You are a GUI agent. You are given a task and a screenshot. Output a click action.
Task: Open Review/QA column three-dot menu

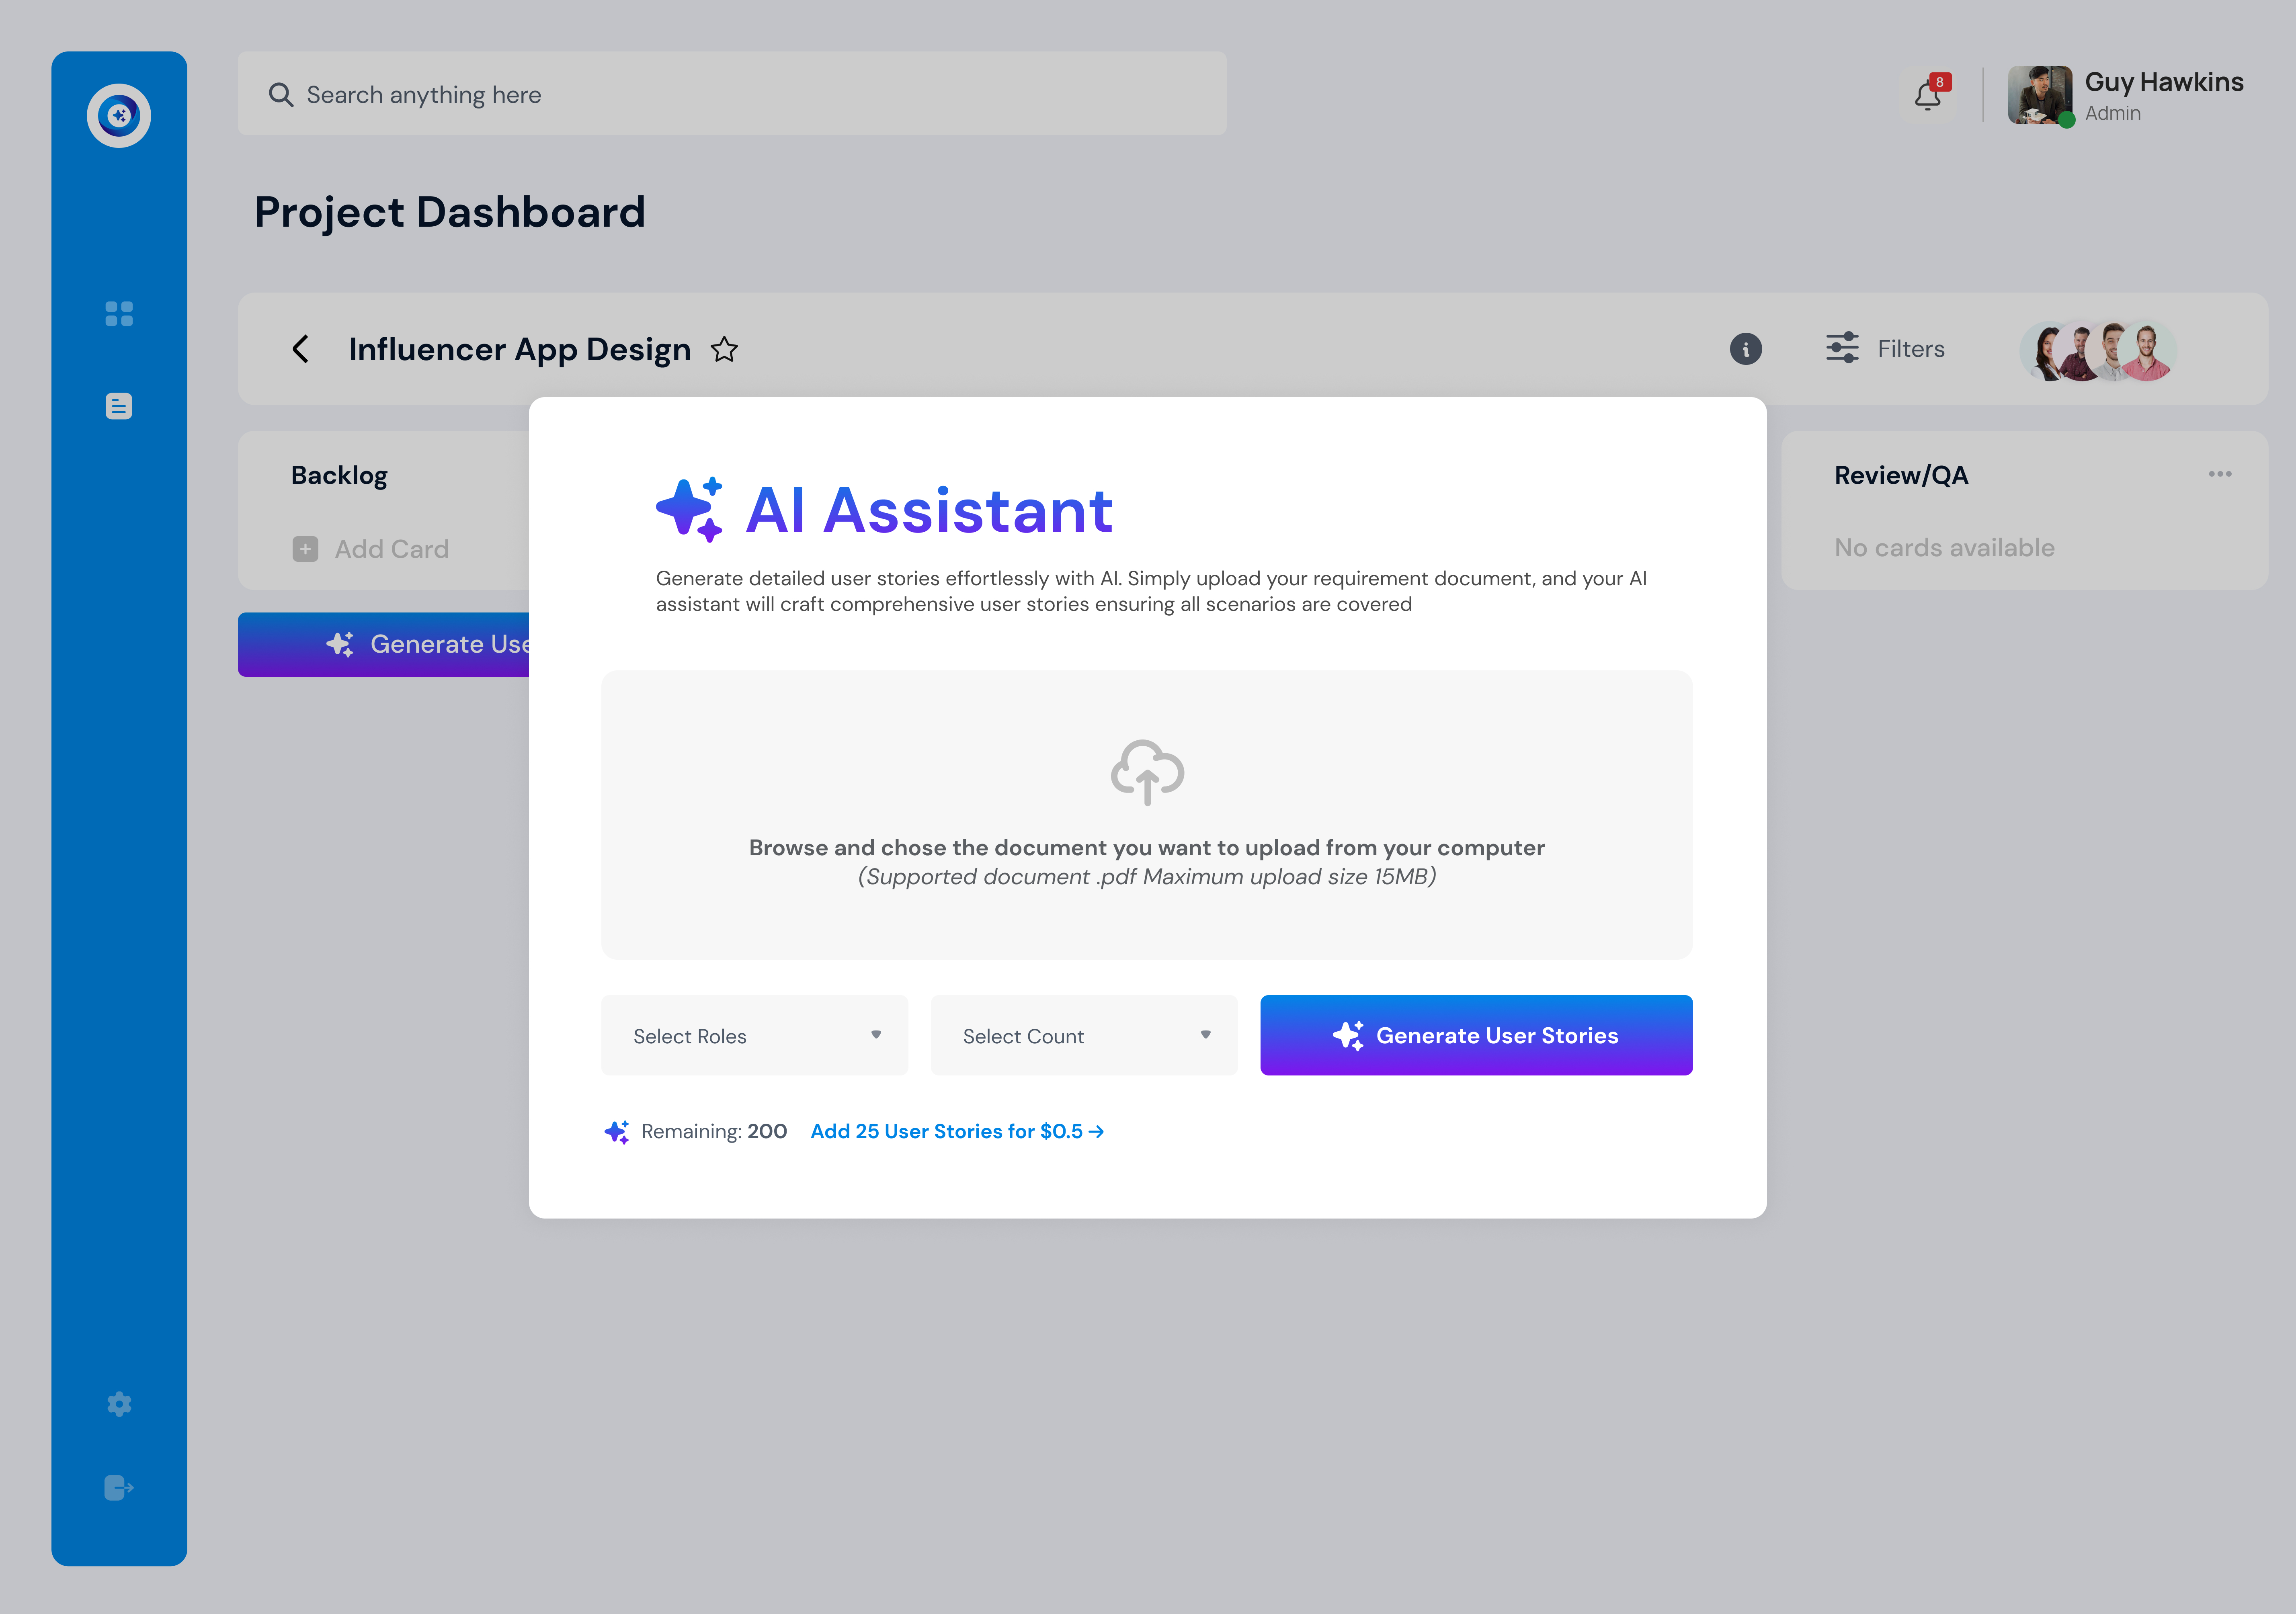click(2220, 474)
